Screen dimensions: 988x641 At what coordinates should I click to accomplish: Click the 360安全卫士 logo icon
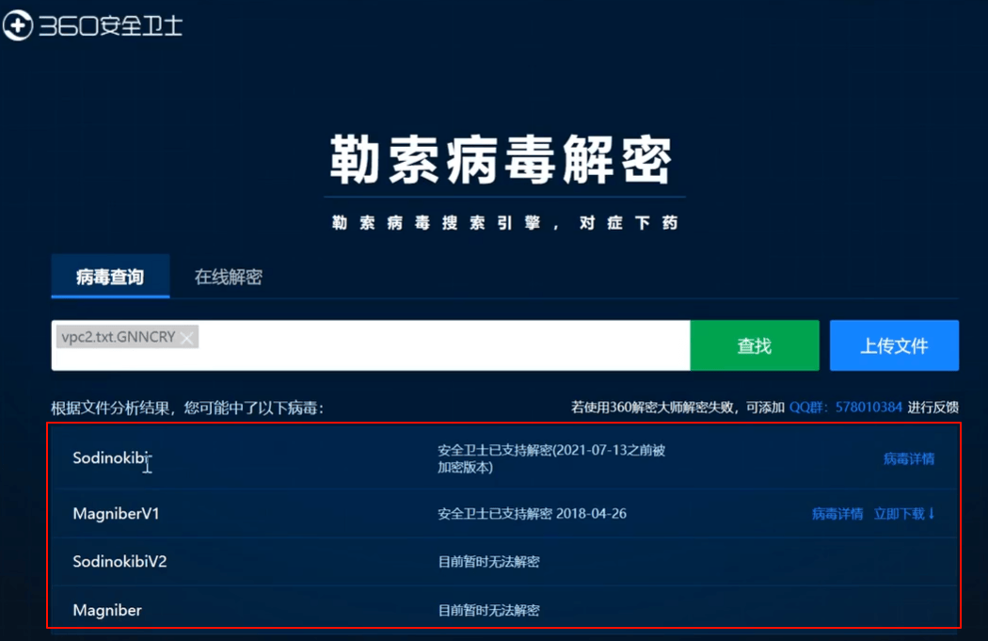click(18, 25)
